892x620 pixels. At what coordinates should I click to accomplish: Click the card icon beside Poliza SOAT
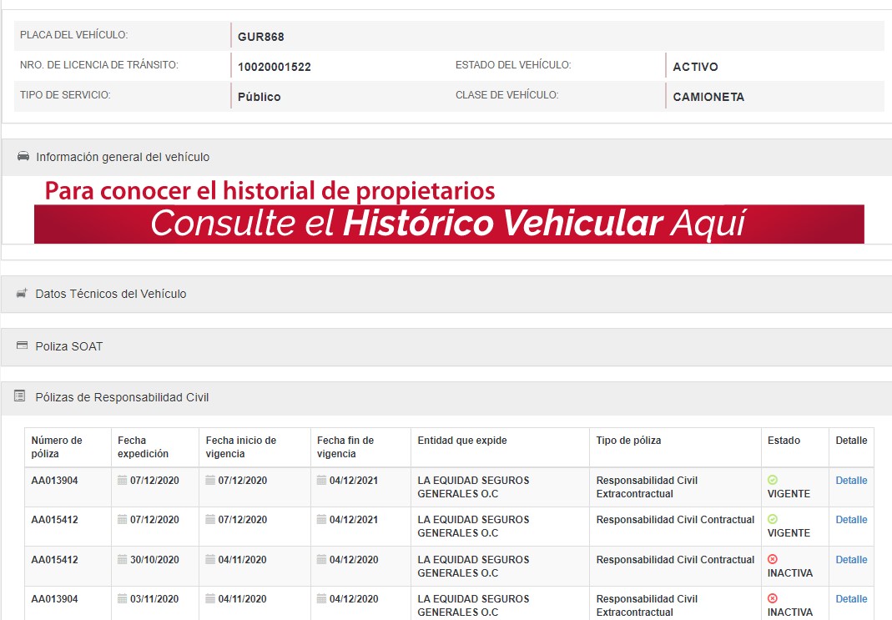coord(23,345)
